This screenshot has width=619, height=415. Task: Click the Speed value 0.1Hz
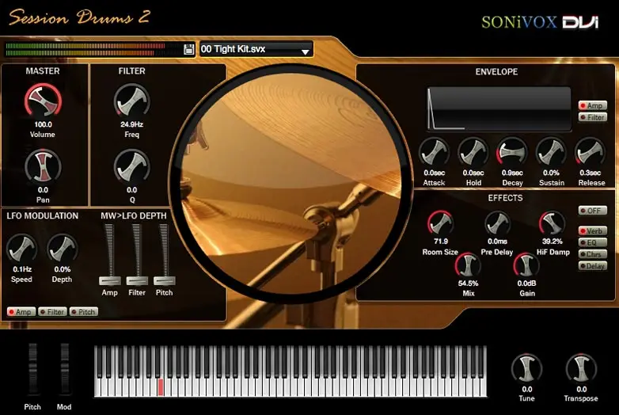tap(22, 269)
